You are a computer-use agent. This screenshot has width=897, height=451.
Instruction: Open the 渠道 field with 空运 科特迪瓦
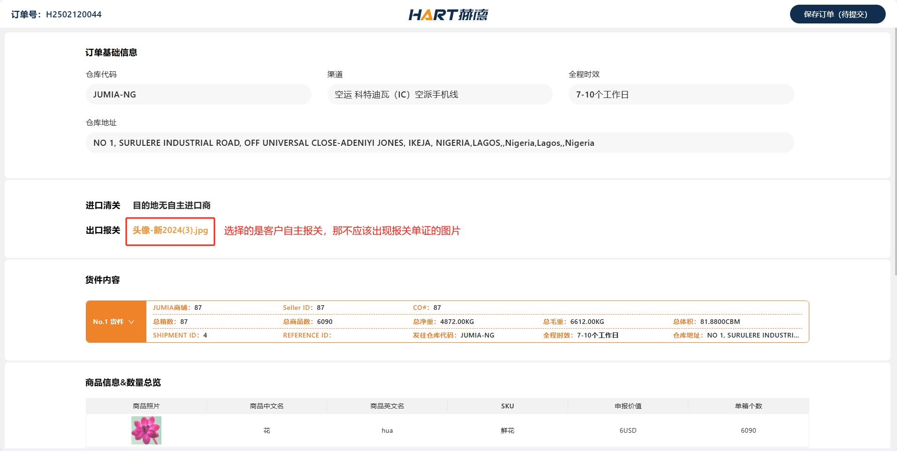pyautogui.click(x=440, y=94)
